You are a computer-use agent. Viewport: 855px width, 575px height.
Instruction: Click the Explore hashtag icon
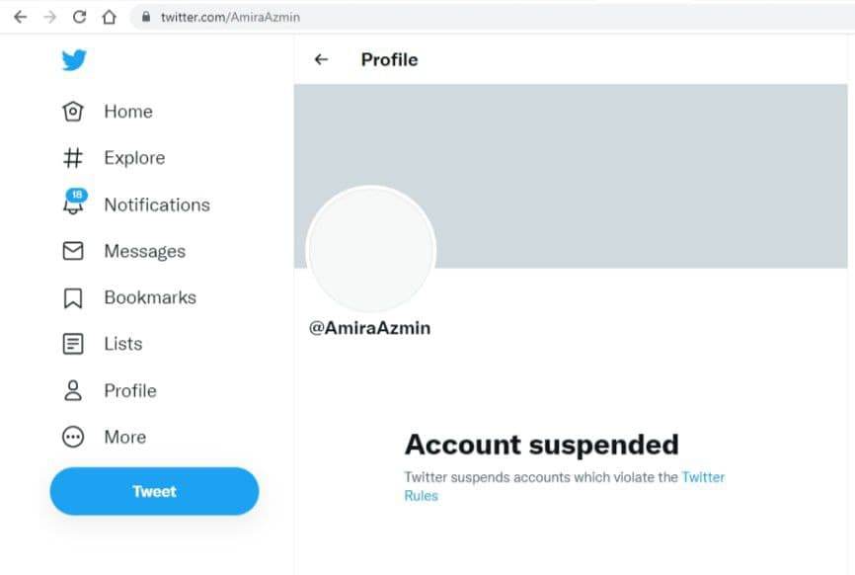[73, 158]
